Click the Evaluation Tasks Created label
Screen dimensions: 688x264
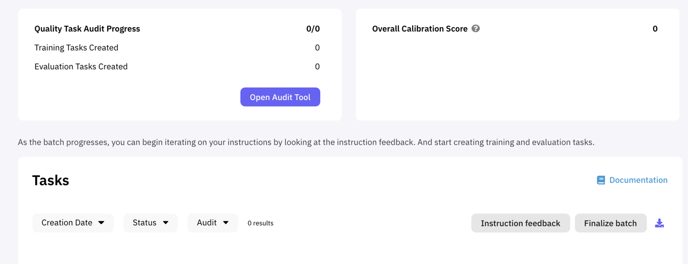click(x=81, y=66)
